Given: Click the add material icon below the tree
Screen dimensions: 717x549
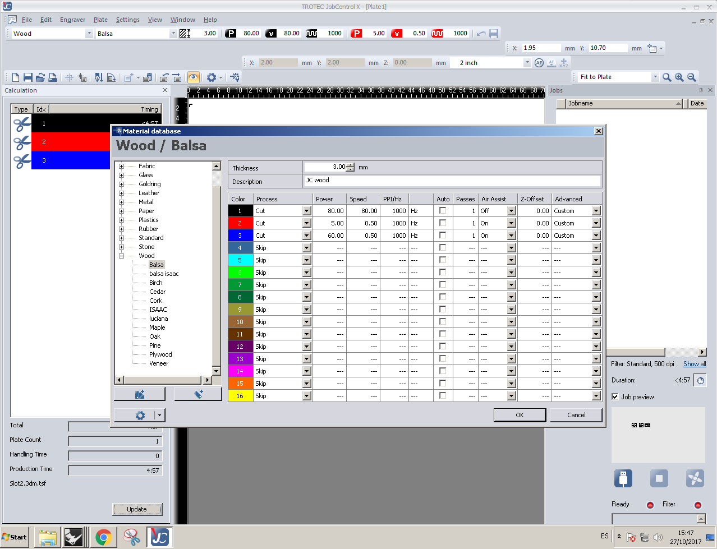Looking at the screenshot, I should tap(140, 394).
